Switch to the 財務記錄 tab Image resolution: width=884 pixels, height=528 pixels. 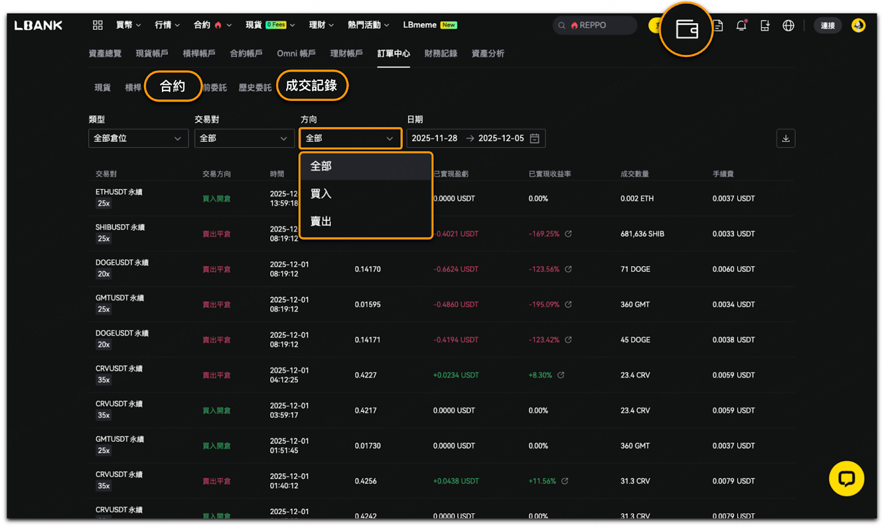point(440,54)
